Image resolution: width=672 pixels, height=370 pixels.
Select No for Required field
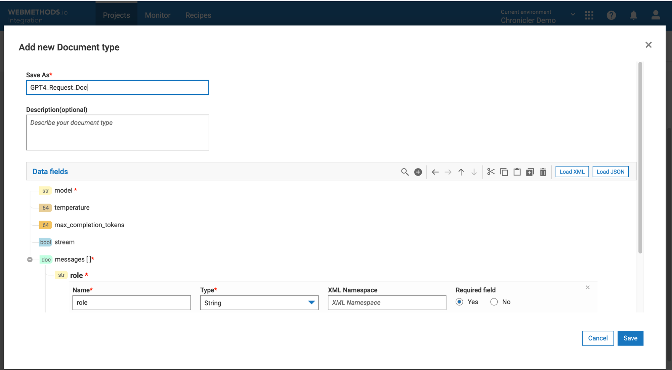click(494, 302)
